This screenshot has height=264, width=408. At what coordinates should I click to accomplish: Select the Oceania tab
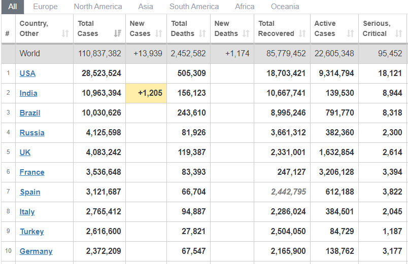coord(285,7)
